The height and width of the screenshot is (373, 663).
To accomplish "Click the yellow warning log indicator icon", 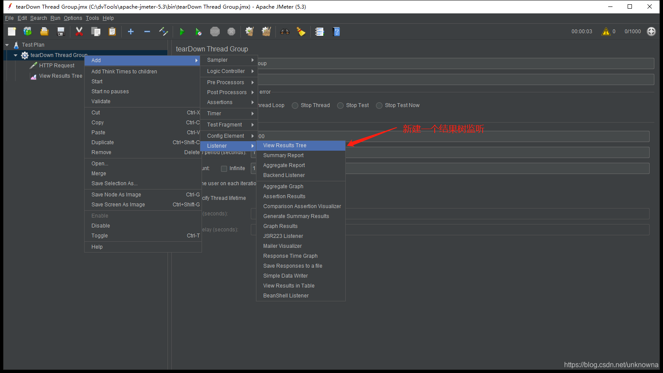I will click(x=606, y=32).
